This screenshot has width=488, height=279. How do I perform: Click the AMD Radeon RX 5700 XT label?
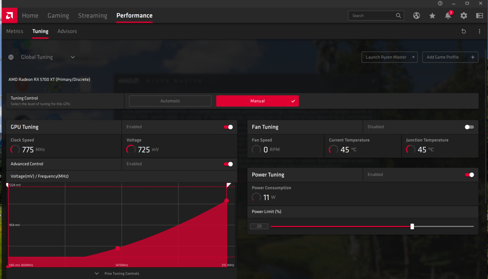tap(49, 79)
